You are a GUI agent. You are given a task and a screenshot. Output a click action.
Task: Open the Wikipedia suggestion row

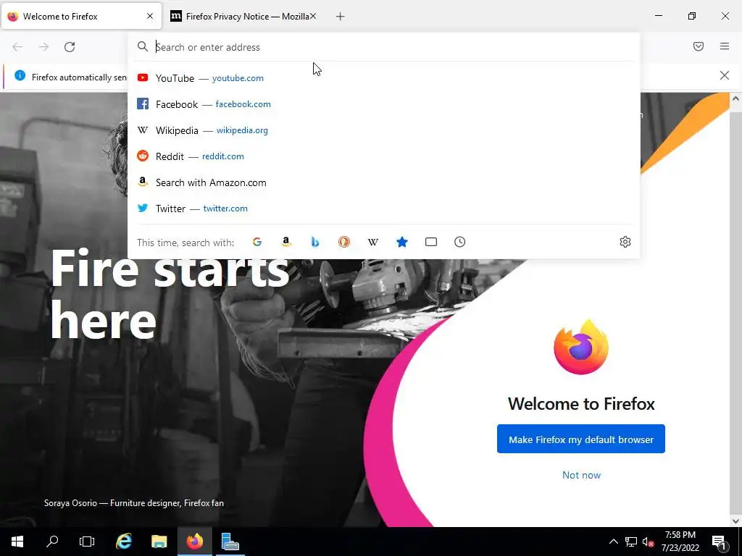click(383, 130)
